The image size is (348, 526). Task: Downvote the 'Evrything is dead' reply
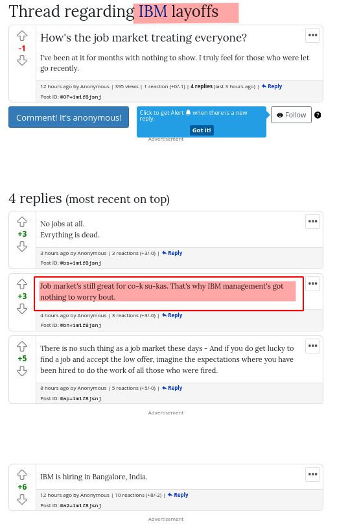point(22,247)
